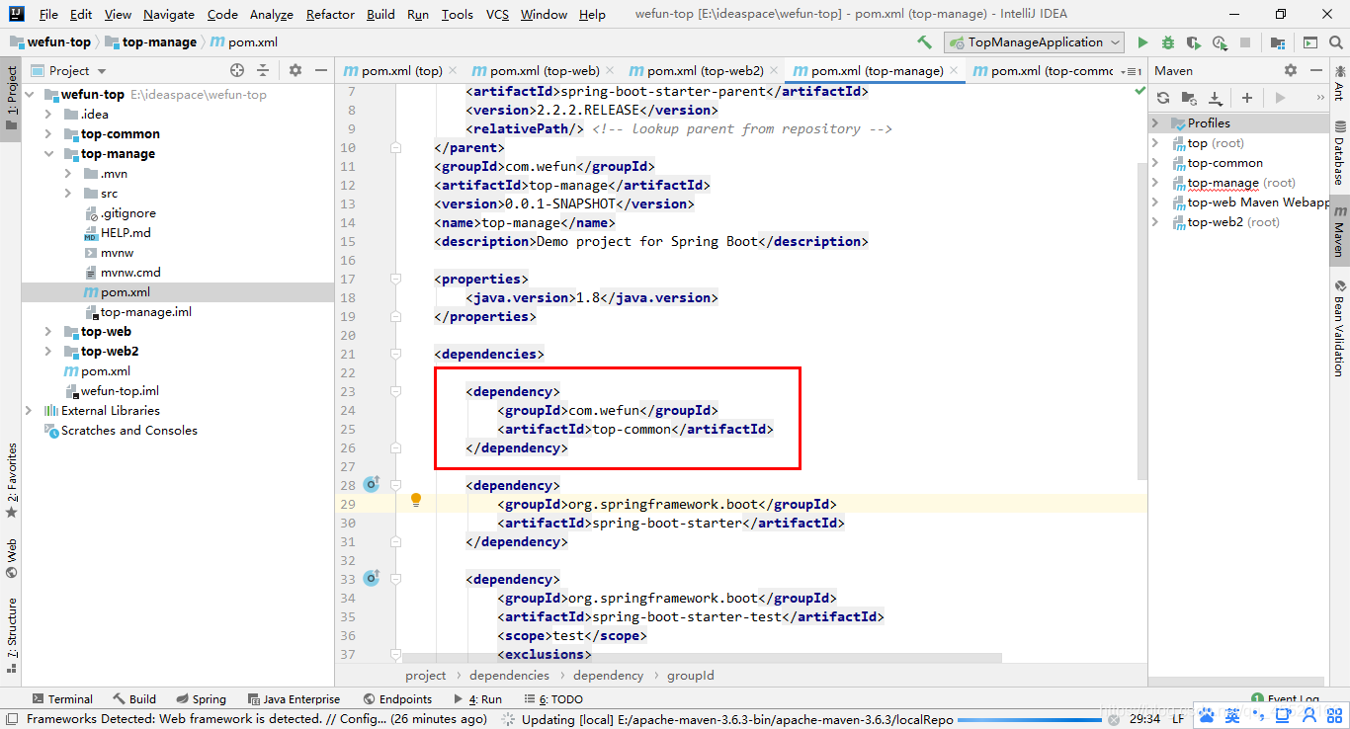Click the 29:34 cursor position indicator
1350x729 pixels.
(x=1144, y=719)
